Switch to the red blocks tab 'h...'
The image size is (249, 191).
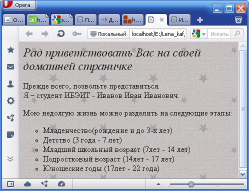[x=132, y=19]
